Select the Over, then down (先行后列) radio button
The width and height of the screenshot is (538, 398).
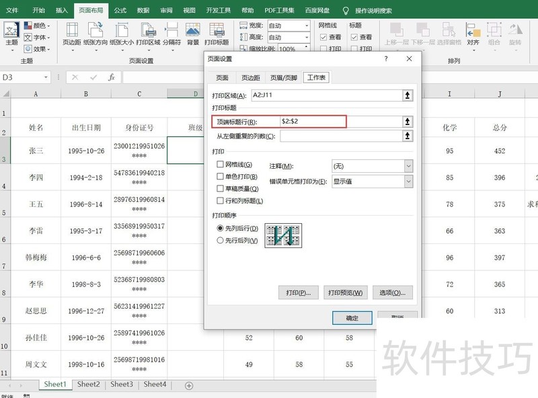point(220,240)
